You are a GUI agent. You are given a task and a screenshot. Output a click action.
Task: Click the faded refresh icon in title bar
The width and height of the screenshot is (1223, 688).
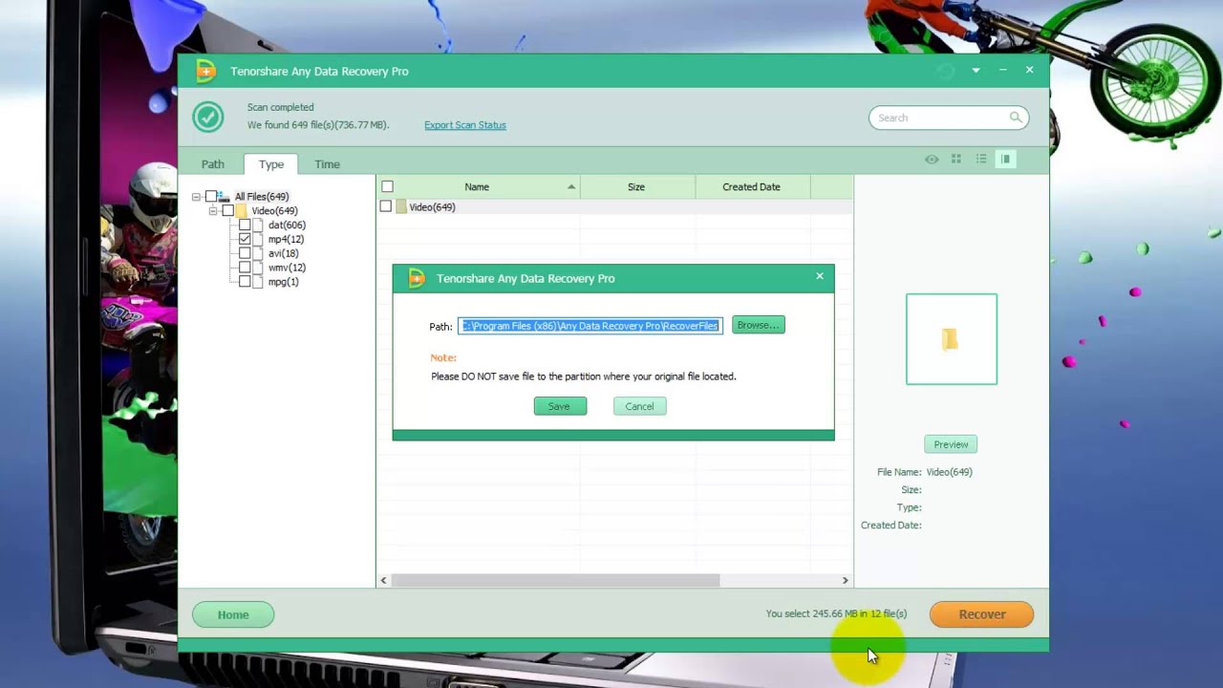945,71
